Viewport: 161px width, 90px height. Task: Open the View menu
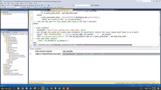(8, 3)
